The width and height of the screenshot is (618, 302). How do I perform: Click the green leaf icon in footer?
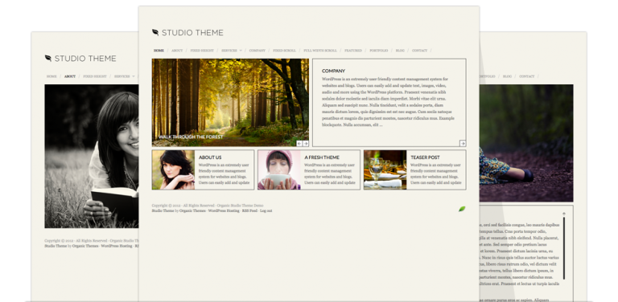[462, 209]
